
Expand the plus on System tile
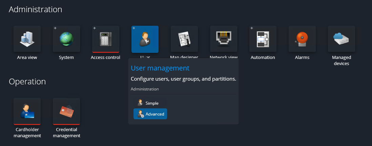pos(55,28)
